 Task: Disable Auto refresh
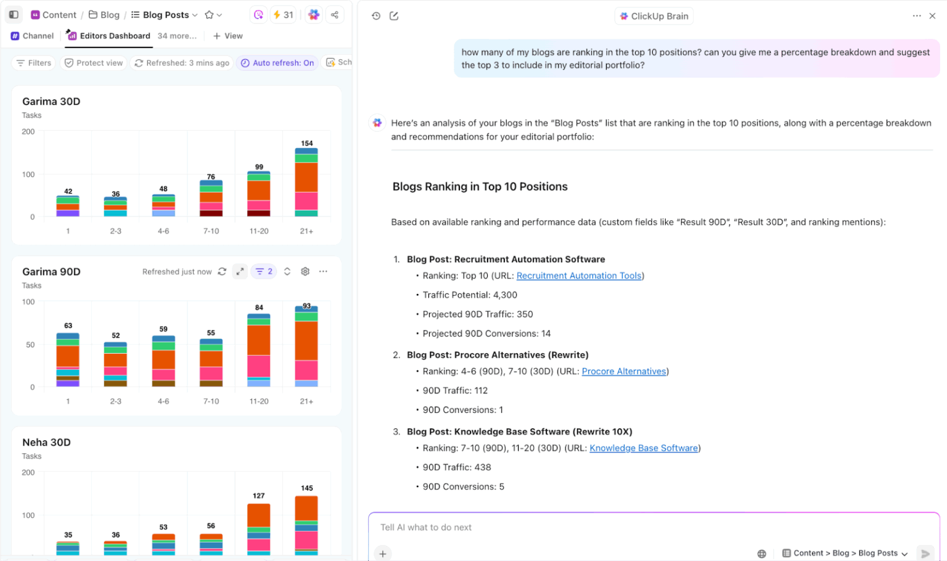click(x=277, y=62)
